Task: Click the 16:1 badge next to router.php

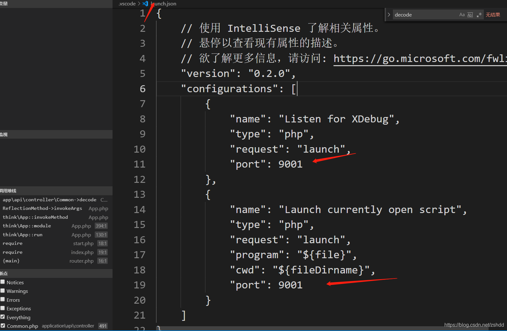Action: [x=102, y=261]
